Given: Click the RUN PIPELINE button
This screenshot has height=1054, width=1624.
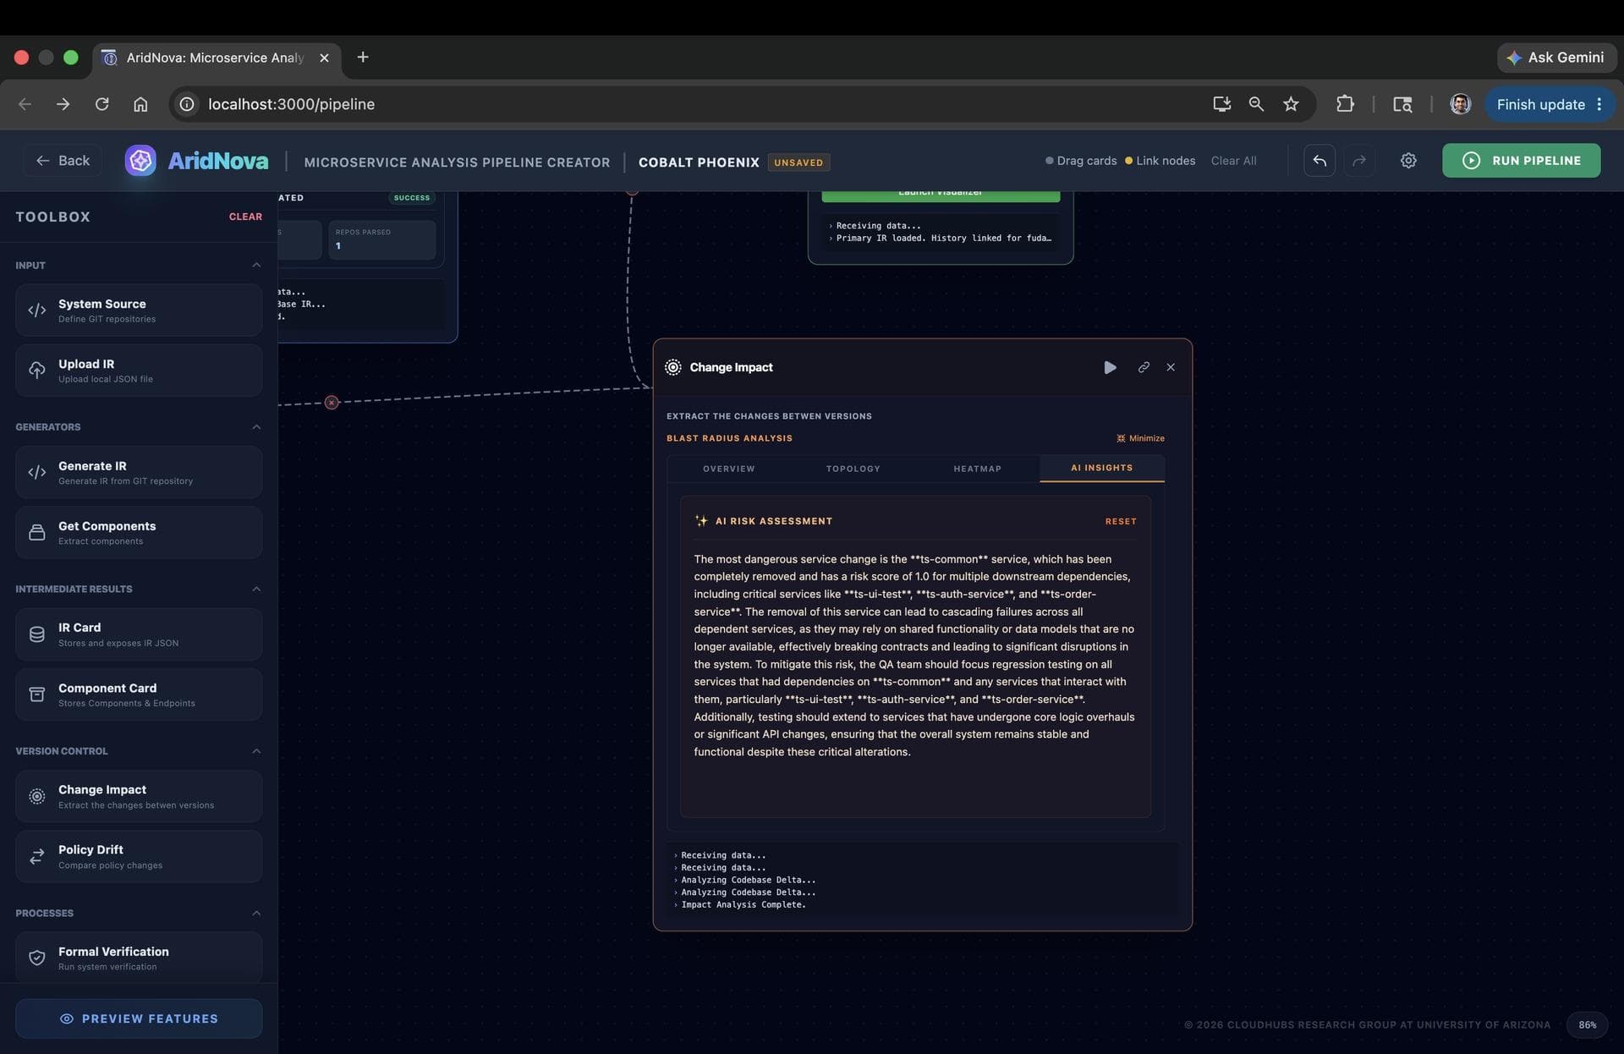Looking at the screenshot, I should pyautogui.click(x=1521, y=161).
